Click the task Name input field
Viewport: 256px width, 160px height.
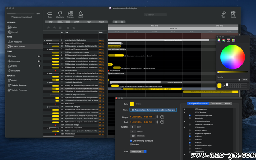pyautogui.click(x=153, y=110)
